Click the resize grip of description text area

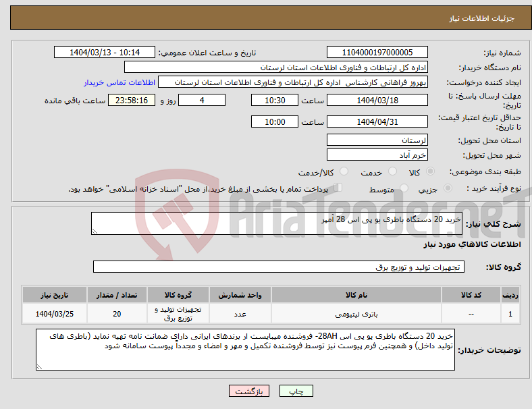[95, 231]
